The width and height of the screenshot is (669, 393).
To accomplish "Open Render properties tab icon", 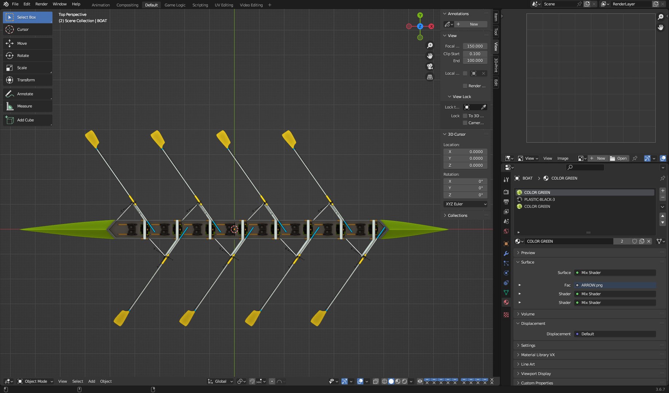I will coord(506,192).
